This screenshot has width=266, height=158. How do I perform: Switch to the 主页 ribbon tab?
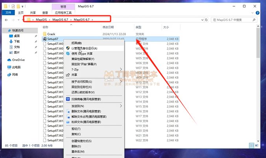[21, 13]
